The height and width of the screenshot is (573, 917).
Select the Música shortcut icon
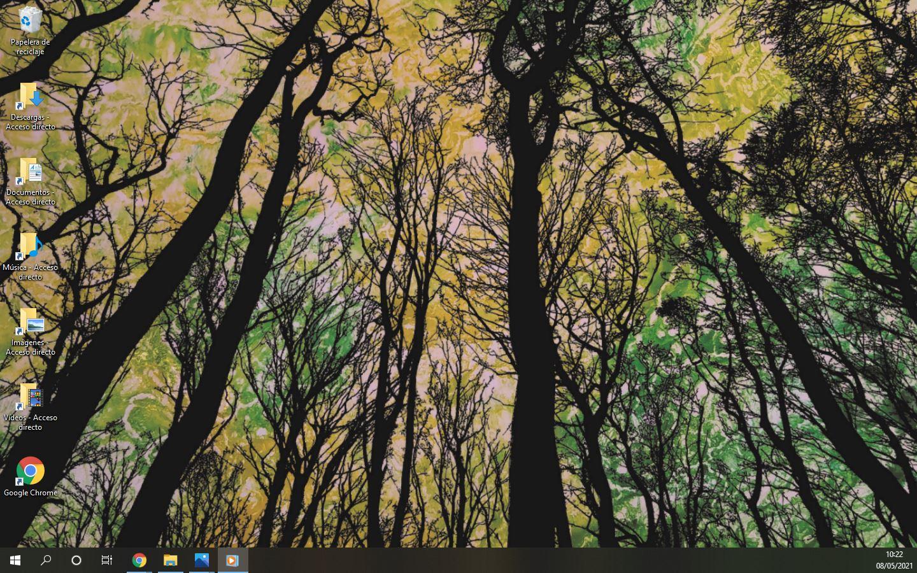[30, 257]
